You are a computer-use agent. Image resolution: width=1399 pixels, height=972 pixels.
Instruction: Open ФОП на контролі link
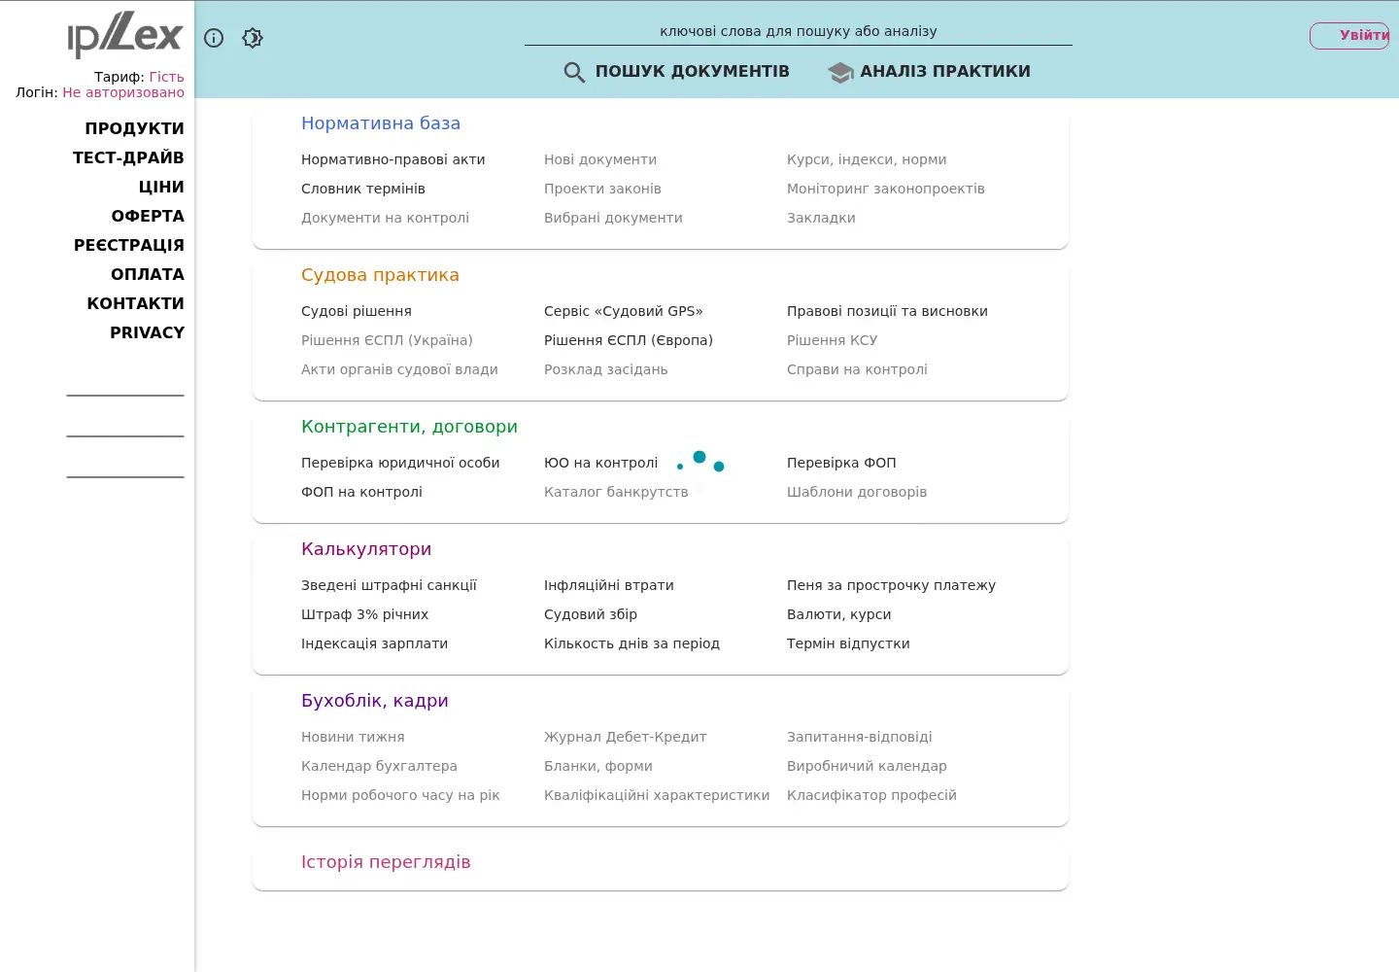coord(361,492)
